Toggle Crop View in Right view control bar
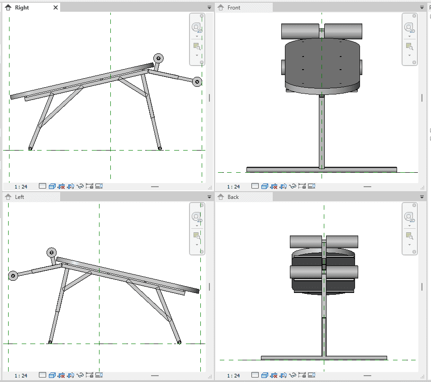Viewport: 431px width, 382px height. coord(62,186)
